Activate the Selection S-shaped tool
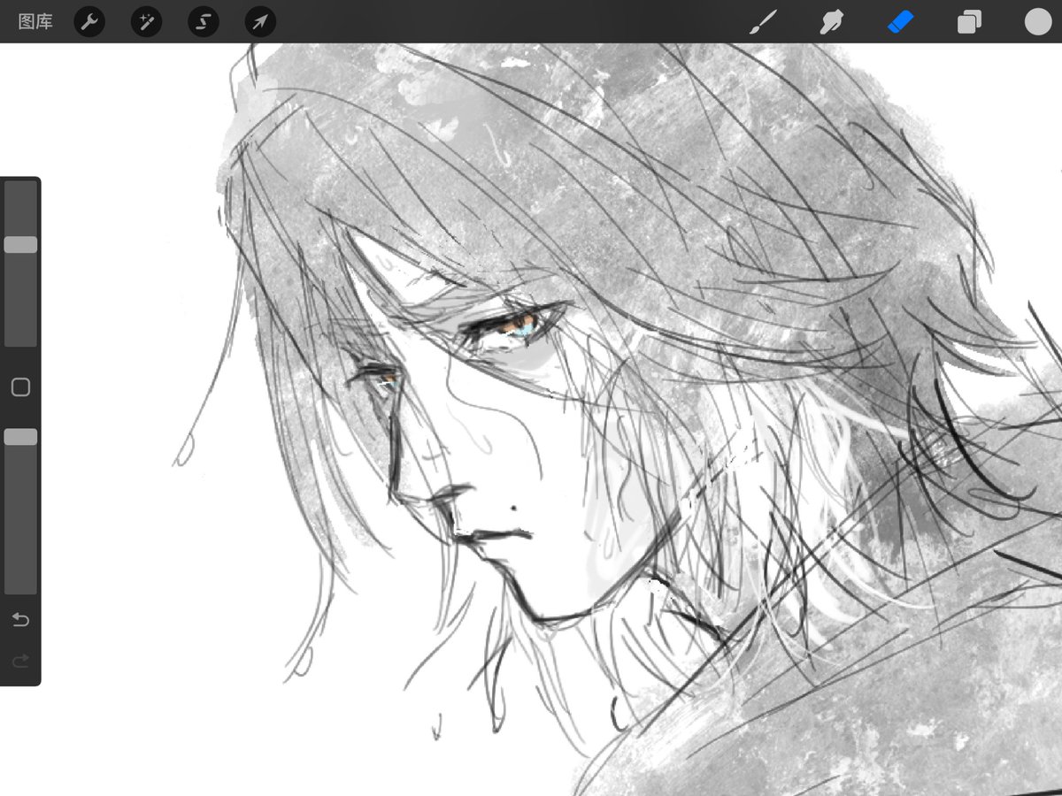The width and height of the screenshot is (1062, 796). [x=204, y=21]
